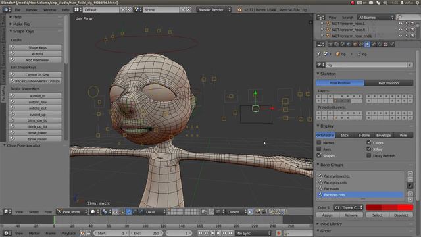The height and width of the screenshot is (237, 421).
Task: Disable the Shapes checkbox
Action: click(x=319, y=155)
